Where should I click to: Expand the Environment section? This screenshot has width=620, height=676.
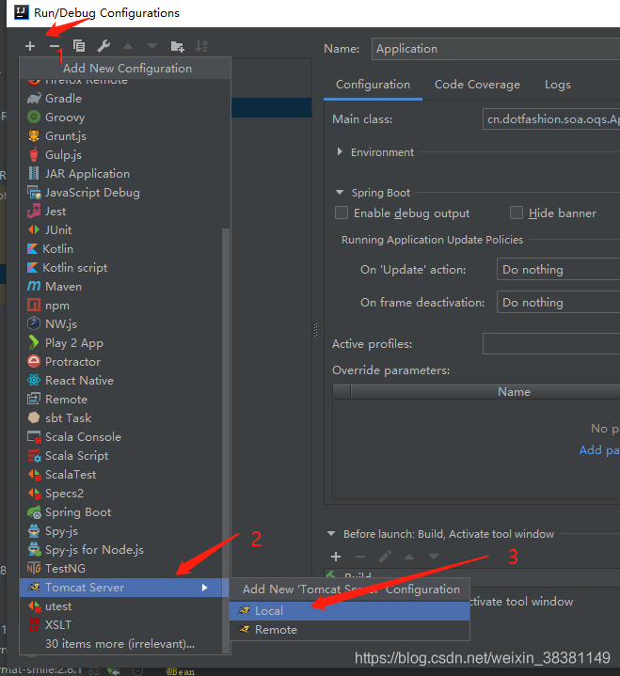coord(340,151)
